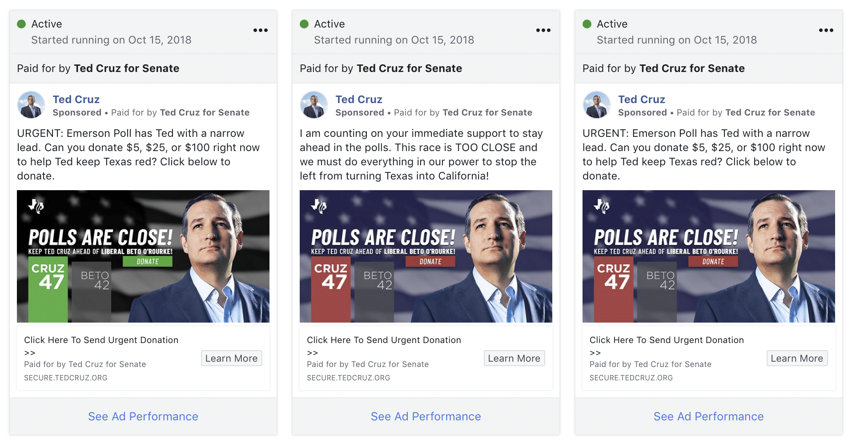Click Urgent Donation headline in third ad
Image resolution: width=852 pixels, height=447 pixels.
(x=667, y=340)
